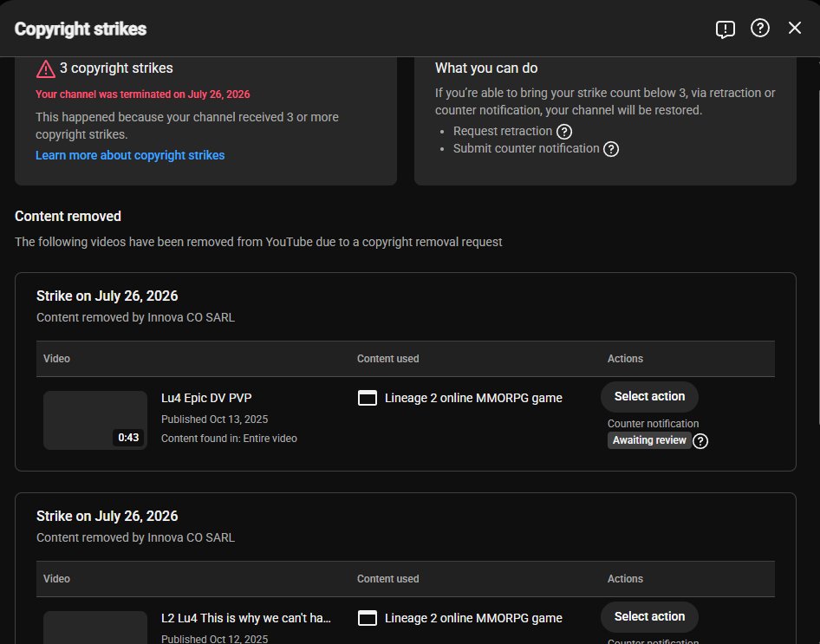Screen dimensions: 820x644
Task: Open help icon beside Submit counter notification
Action: [611, 149]
